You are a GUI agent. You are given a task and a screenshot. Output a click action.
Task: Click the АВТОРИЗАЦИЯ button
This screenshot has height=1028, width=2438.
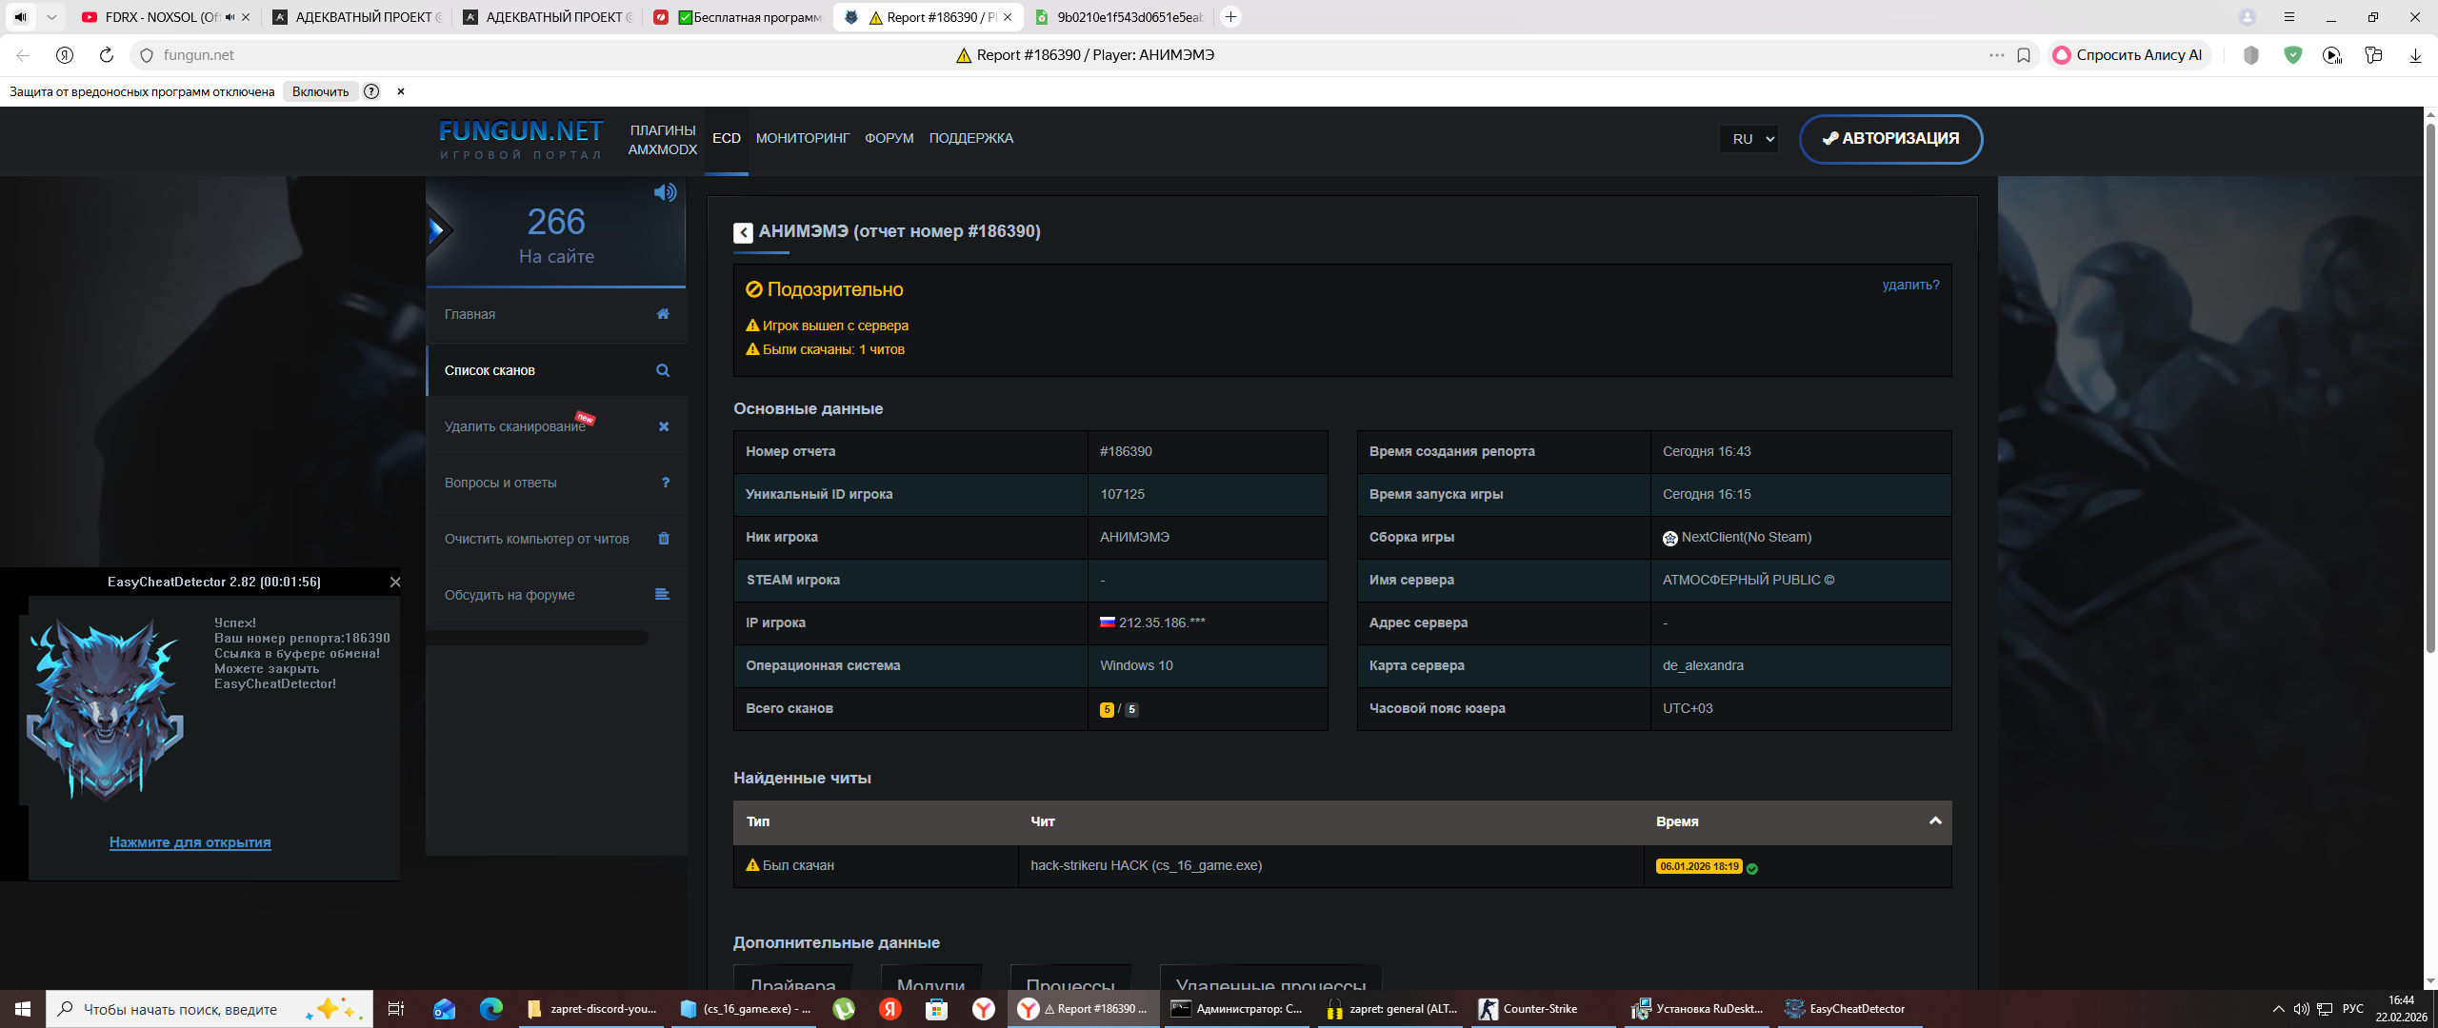point(1890,139)
